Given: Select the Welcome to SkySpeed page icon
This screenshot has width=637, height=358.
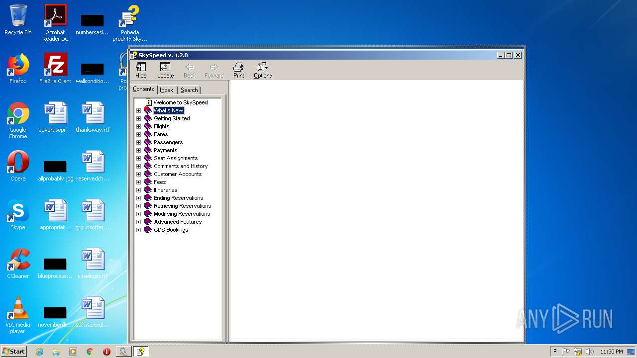Looking at the screenshot, I should click(149, 102).
